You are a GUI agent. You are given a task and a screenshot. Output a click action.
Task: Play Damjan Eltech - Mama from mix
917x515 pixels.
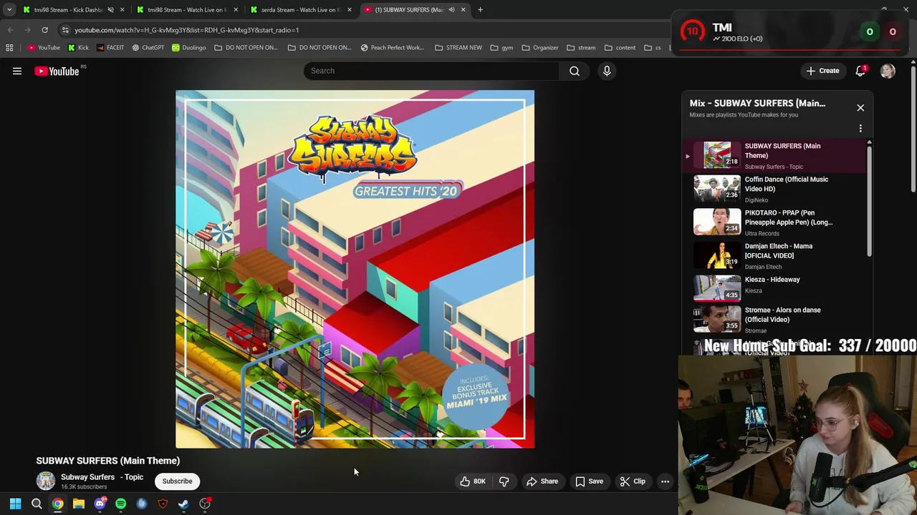click(x=776, y=256)
